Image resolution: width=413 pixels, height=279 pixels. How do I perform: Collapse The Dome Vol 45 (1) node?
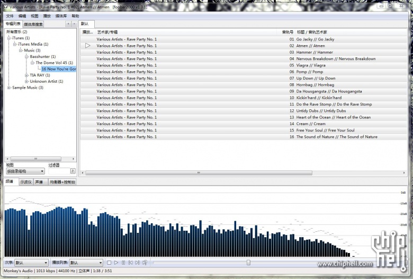click(32, 63)
